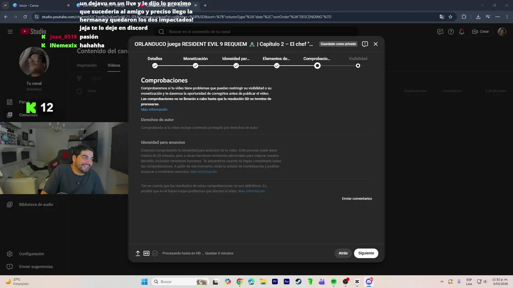Reload the page in the browser
Screen dimensions: 513x288
(25, 17)
